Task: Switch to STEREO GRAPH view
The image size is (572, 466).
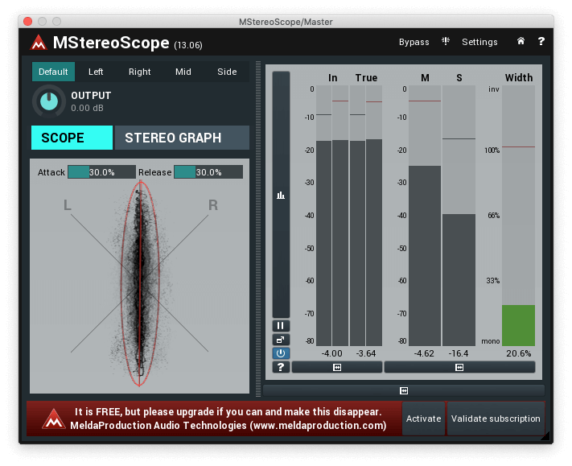Action: click(x=182, y=138)
